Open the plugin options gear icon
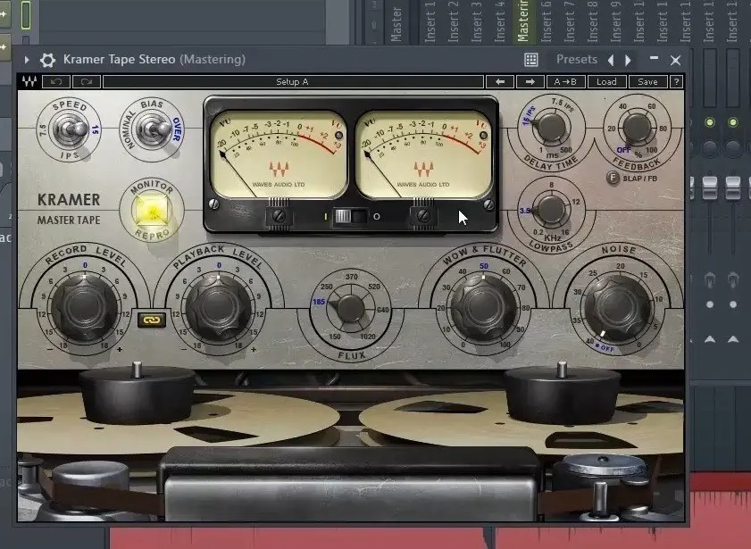This screenshot has height=549, width=751. 47,60
